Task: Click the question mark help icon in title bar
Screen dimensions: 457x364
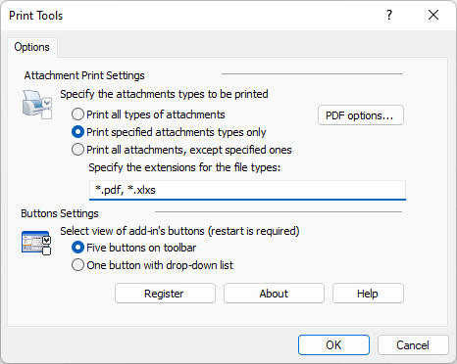Action: point(389,15)
